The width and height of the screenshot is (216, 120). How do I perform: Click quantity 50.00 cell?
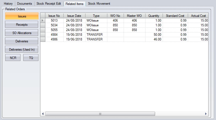154,35
